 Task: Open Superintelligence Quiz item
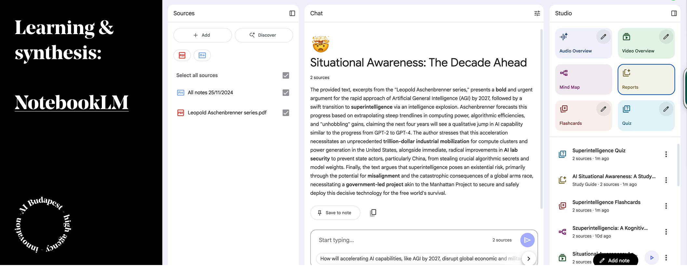click(x=599, y=151)
